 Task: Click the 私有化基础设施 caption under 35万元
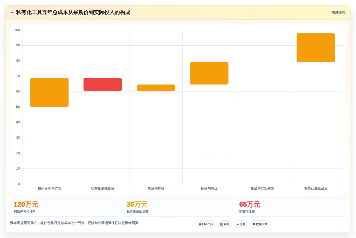click(138, 211)
